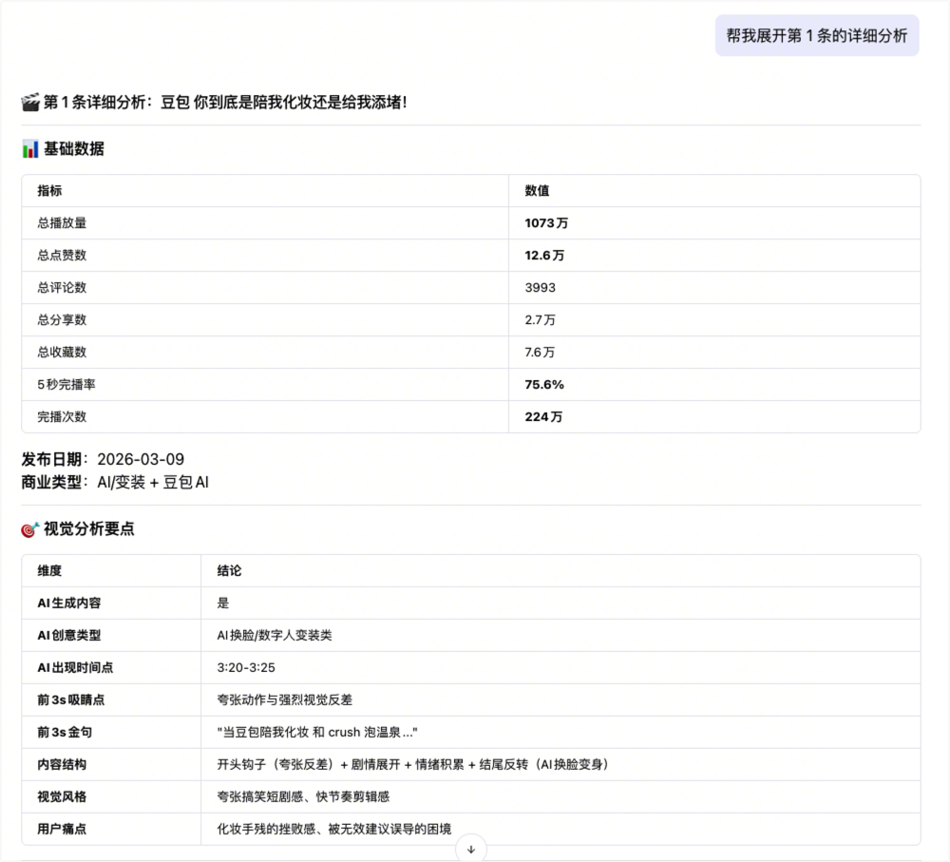Click the 5 秒完播率 row label
Screen dimensions: 950x862
[x=66, y=384]
